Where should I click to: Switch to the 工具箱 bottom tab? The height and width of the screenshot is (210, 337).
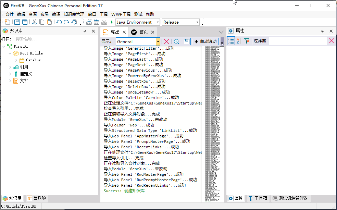tap(258, 198)
